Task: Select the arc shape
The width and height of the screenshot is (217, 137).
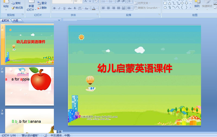Action: [x=174, y=7]
